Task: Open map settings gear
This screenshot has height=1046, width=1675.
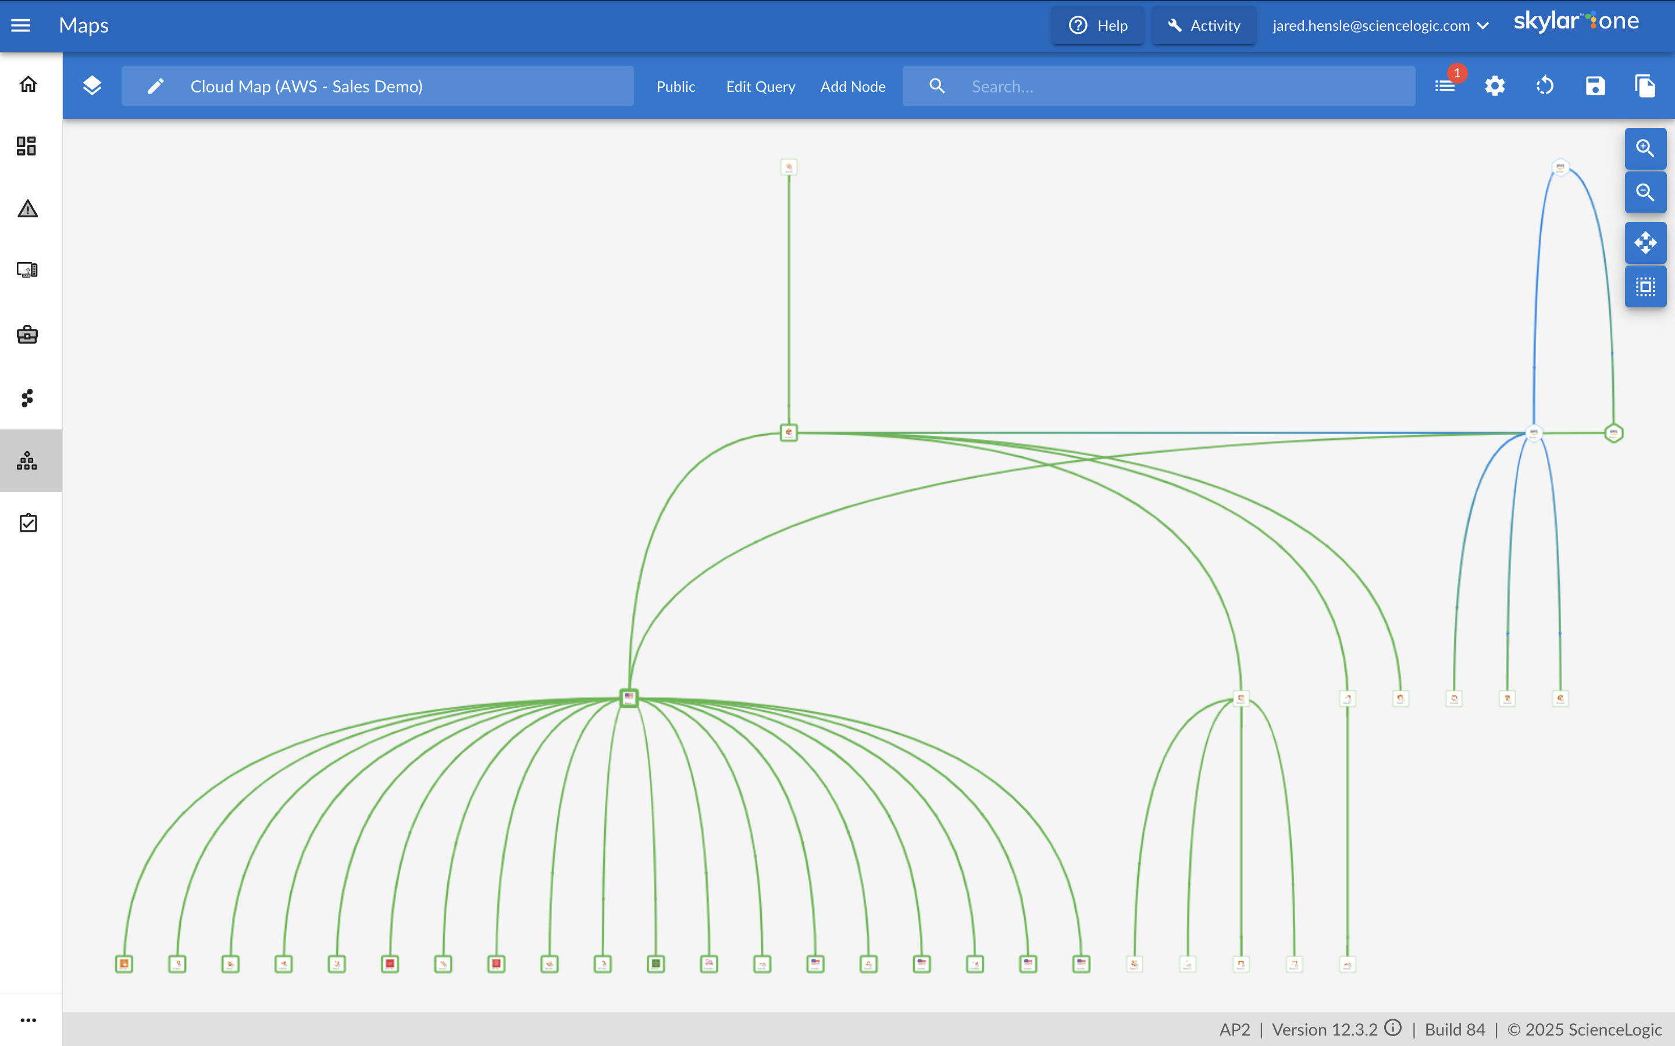Action: point(1495,86)
